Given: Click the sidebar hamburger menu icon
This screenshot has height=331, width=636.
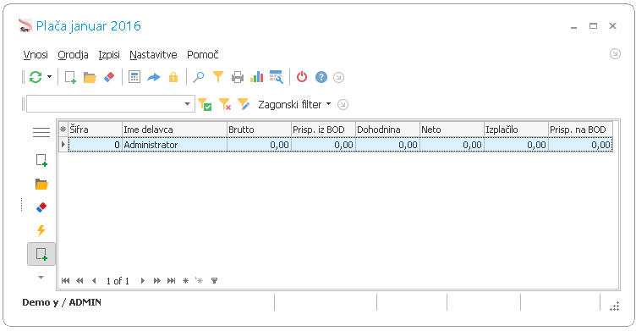Looking at the screenshot, I should coord(41,132).
